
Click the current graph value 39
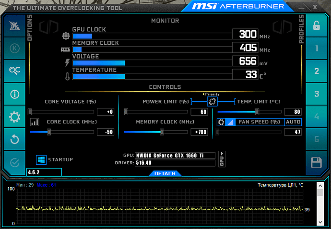point(307,210)
